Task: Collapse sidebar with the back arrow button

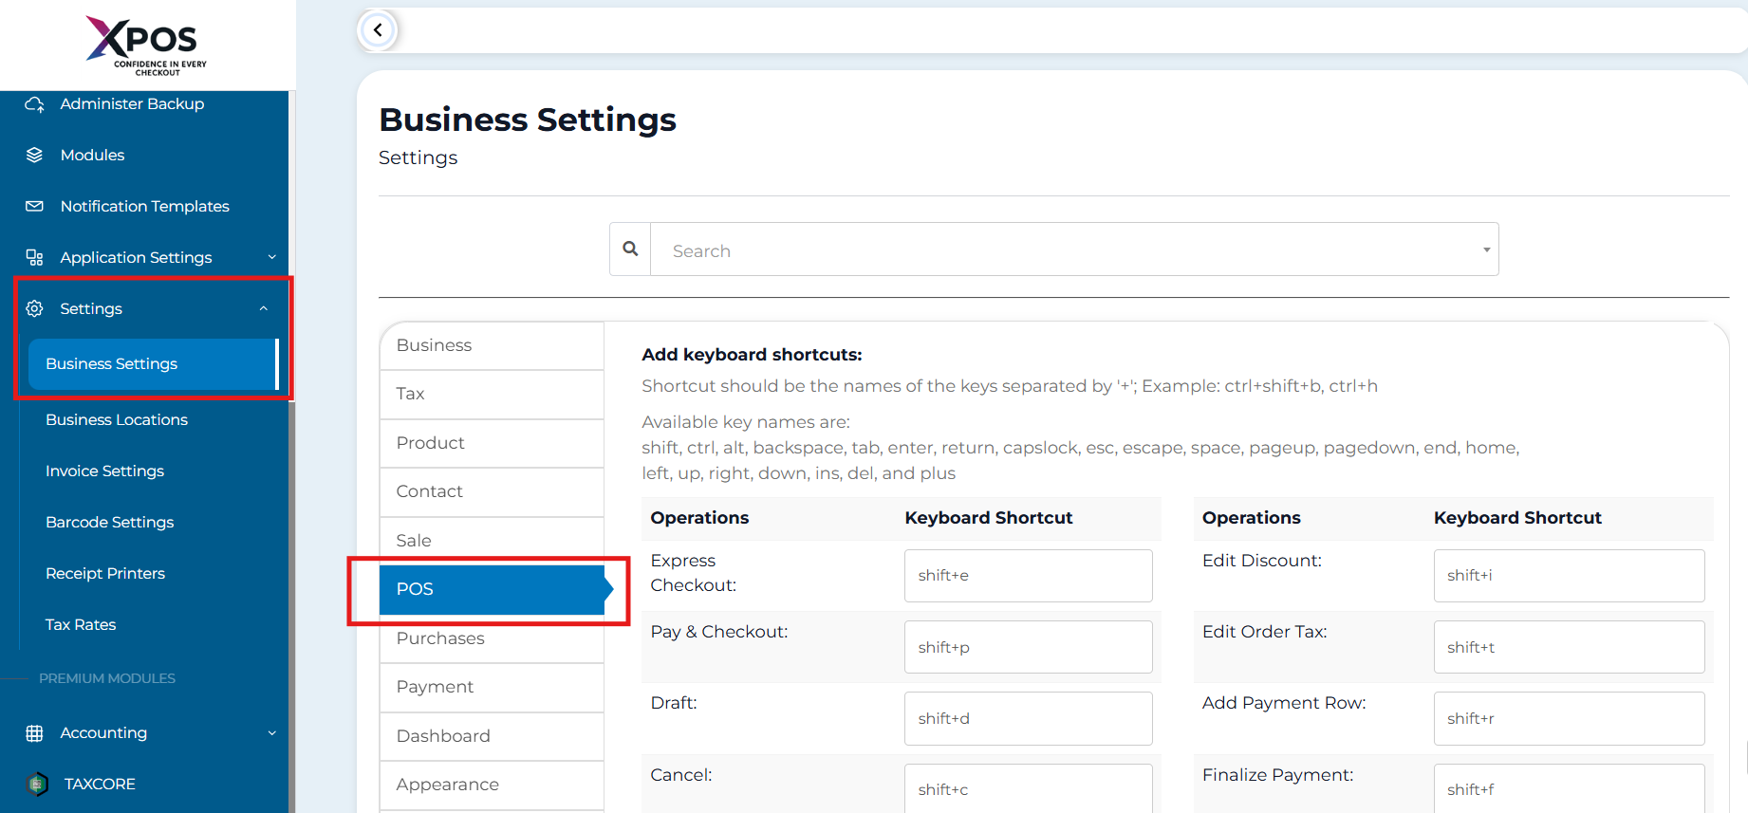Action: 378,30
